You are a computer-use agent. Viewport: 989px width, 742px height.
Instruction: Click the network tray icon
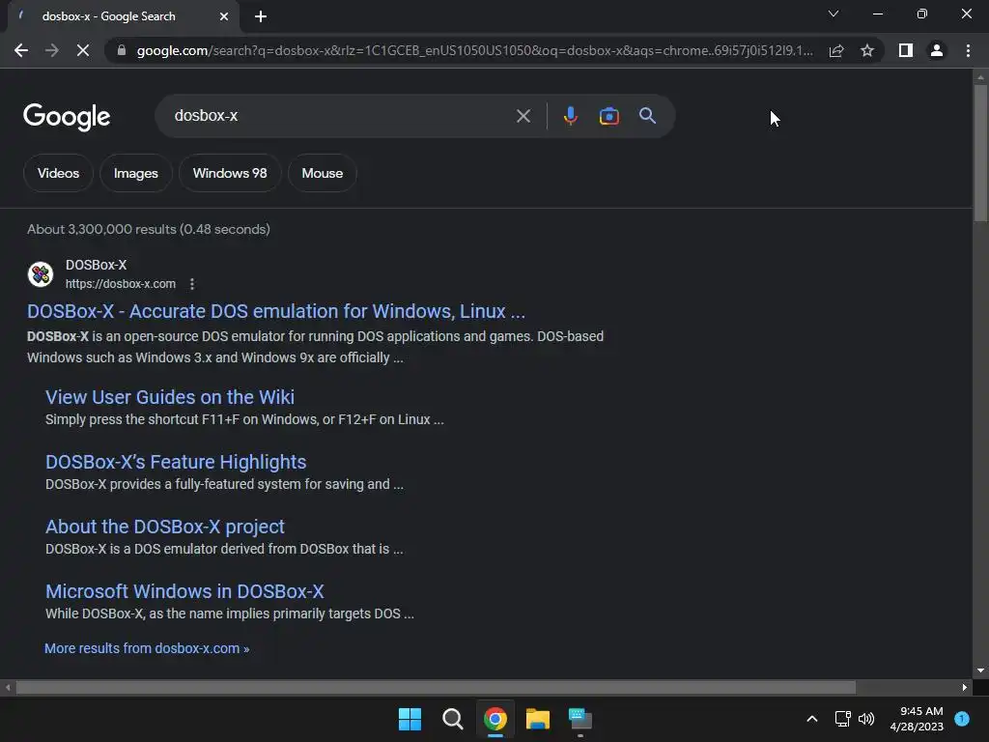pos(842,719)
